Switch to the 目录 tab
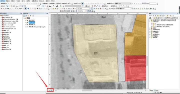180x94 pixels. point(151,91)
